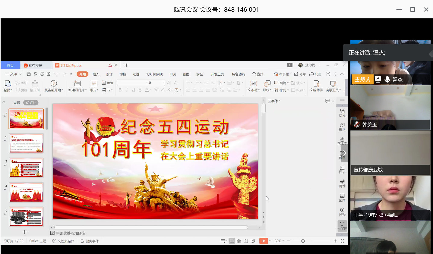Select the 云字体 cloud font sidebar icon
The image size is (433, 254).
pyautogui.click(x=342, y=226)
